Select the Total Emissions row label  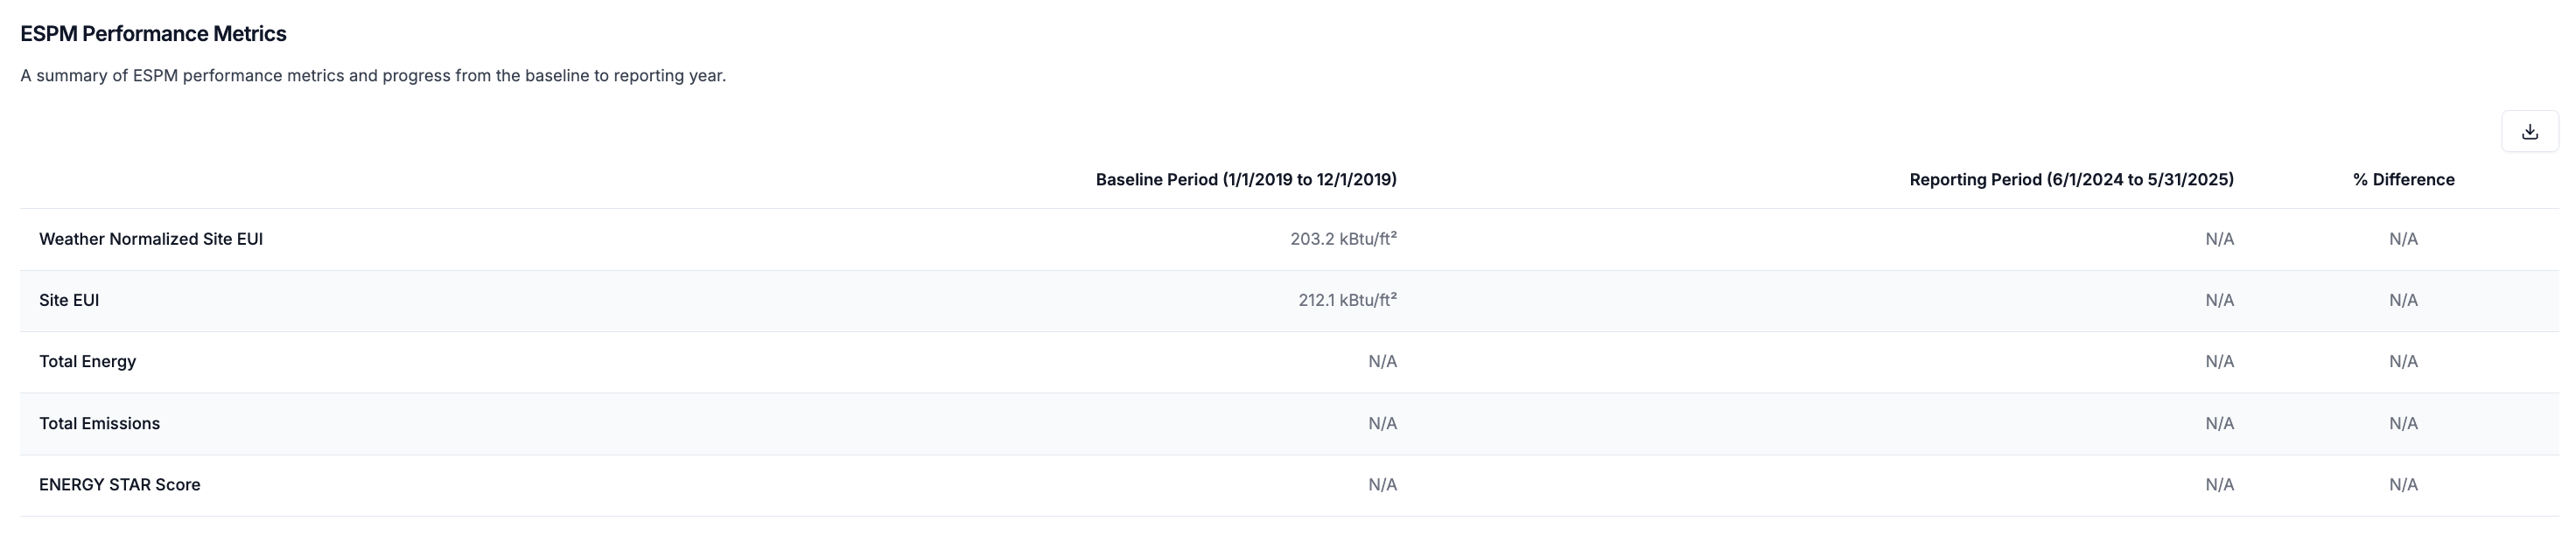click(99, 423)
